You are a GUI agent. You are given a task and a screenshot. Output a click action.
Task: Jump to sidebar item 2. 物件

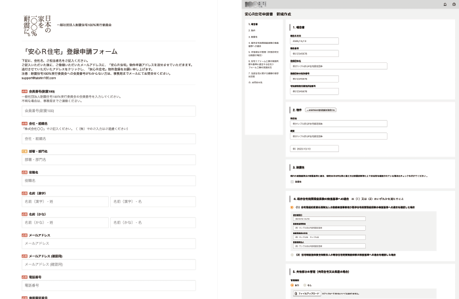tap(253, 30)
